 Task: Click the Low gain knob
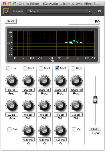pyautogui.click(x=12, y=105)
